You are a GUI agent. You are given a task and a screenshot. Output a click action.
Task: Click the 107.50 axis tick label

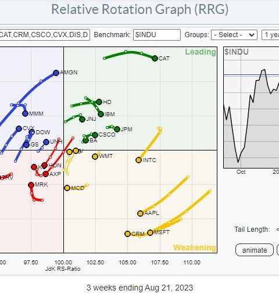160,263
